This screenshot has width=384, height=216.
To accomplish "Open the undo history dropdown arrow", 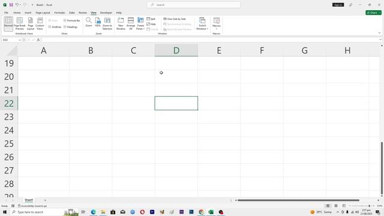I will (x=20, y=5).
